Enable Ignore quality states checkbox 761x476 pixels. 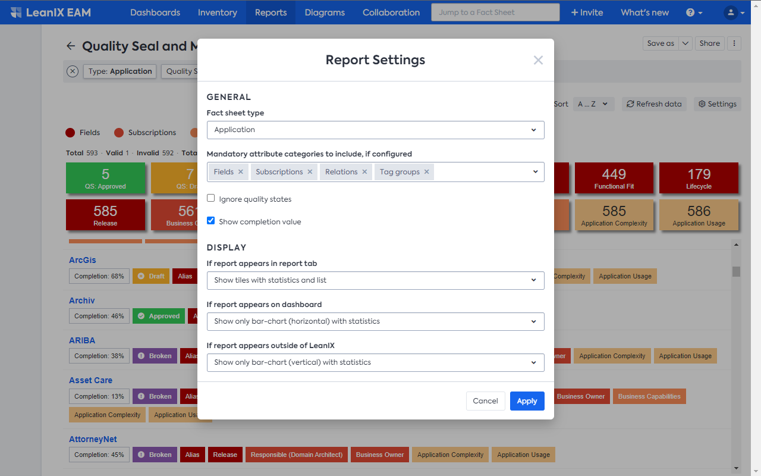[x=211, y=198]
